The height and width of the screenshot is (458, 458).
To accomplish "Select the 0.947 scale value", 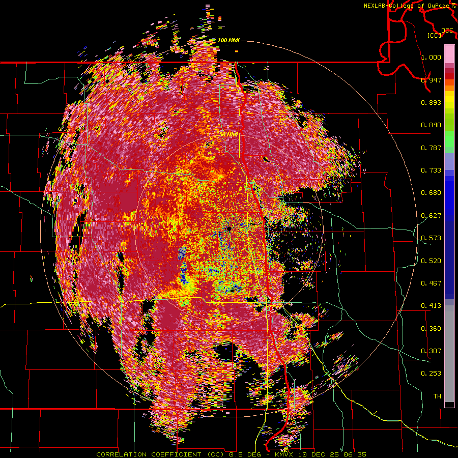I will (x=431, y=80).
